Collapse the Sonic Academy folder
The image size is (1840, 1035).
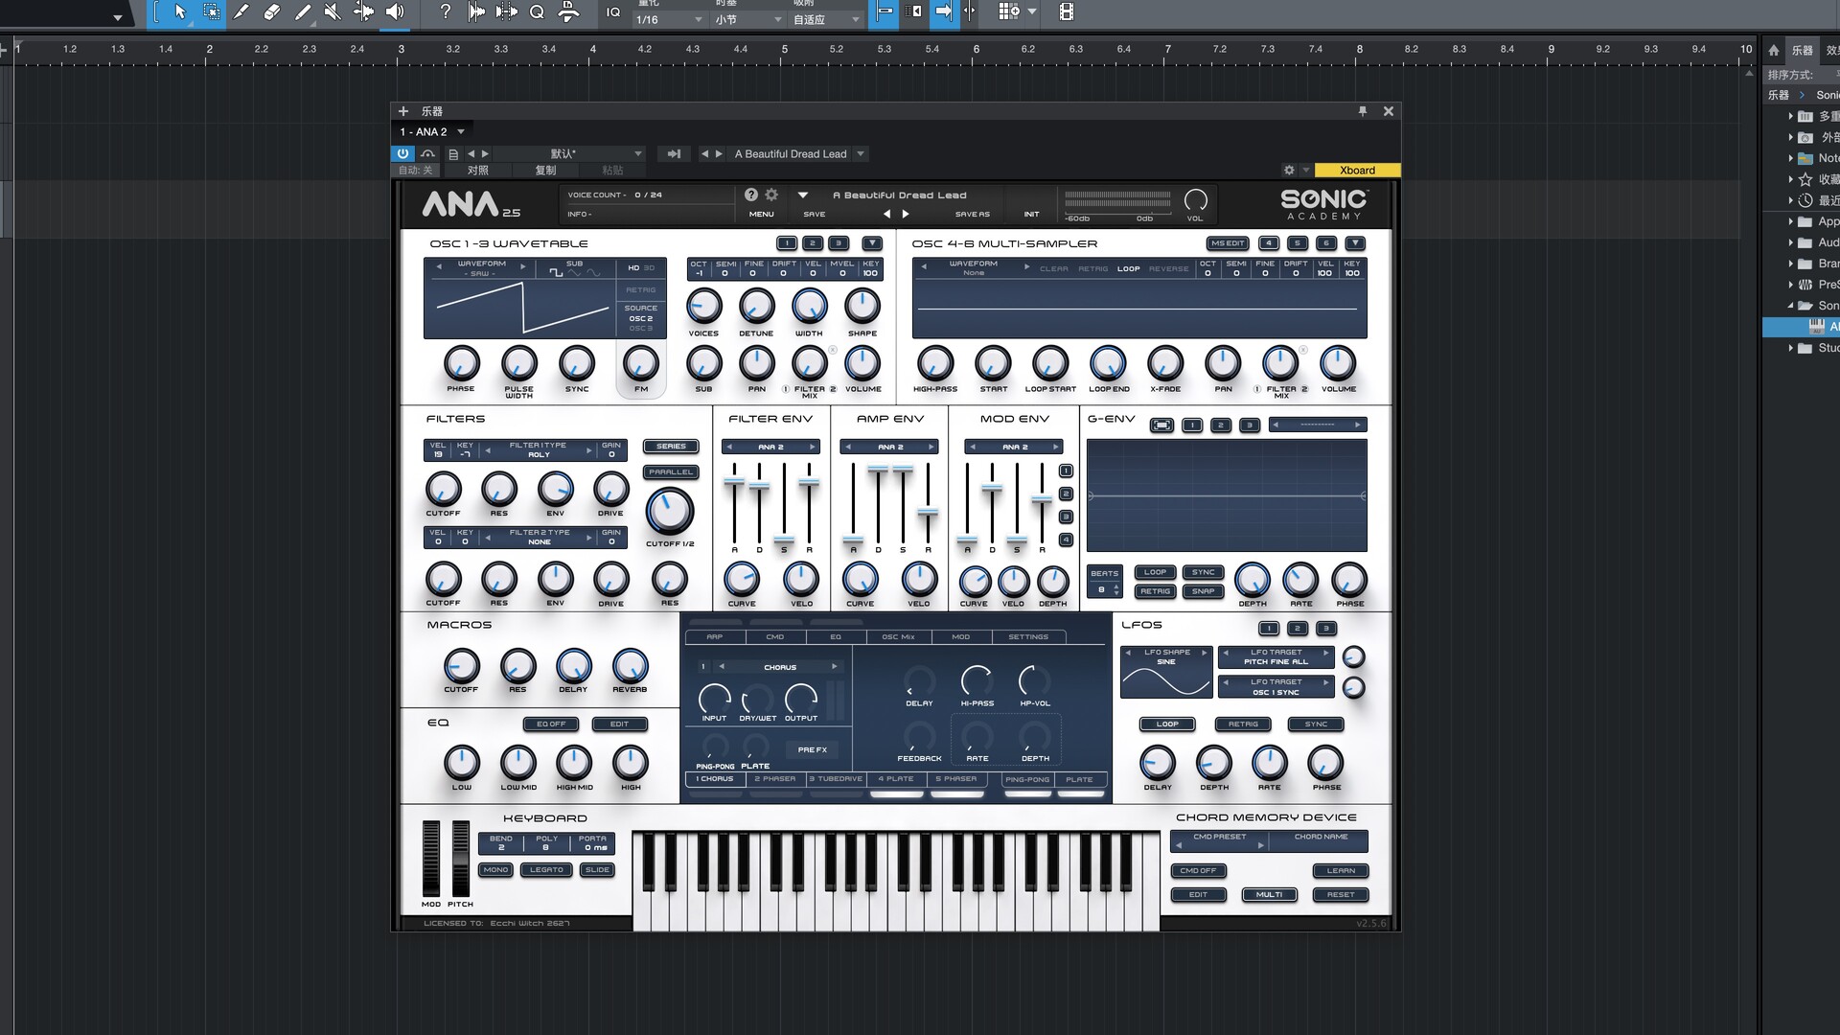(1790, 306)
